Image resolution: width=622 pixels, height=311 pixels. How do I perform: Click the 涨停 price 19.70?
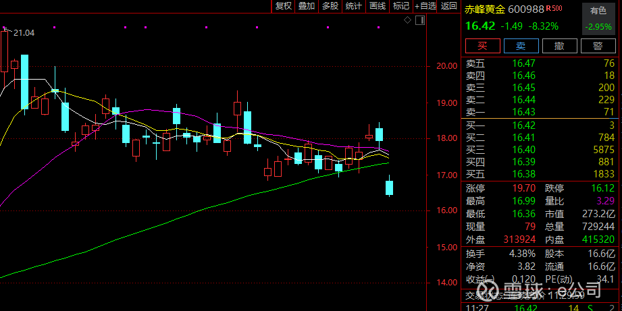coord(524,188)
